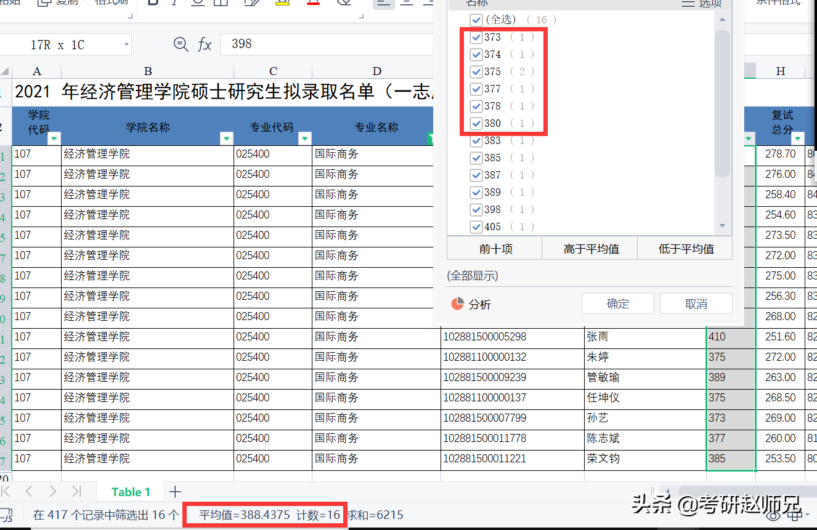
Task: Select the italic formatting icon
Action: tap(175, 3)
